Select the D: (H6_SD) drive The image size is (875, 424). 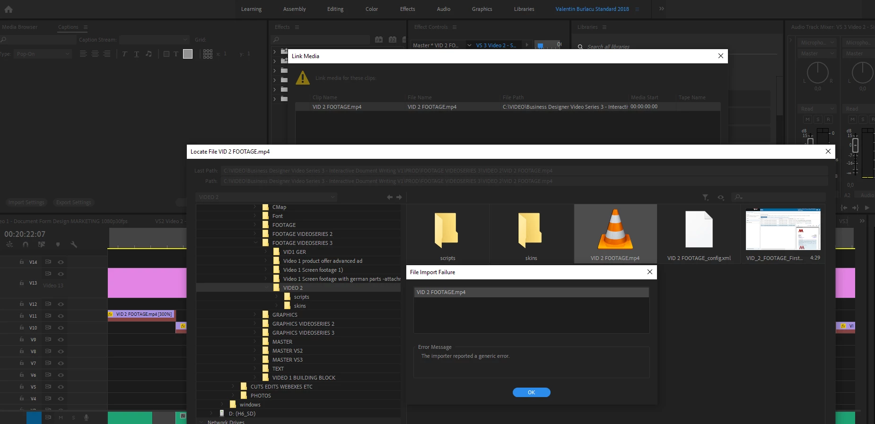pyautogui.click(x=242, y=414)
